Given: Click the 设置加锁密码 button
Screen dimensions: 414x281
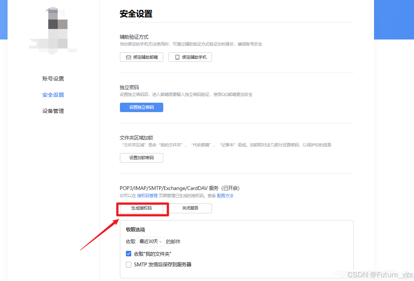Looking at the screenshot, I should (x=141, y=158).
